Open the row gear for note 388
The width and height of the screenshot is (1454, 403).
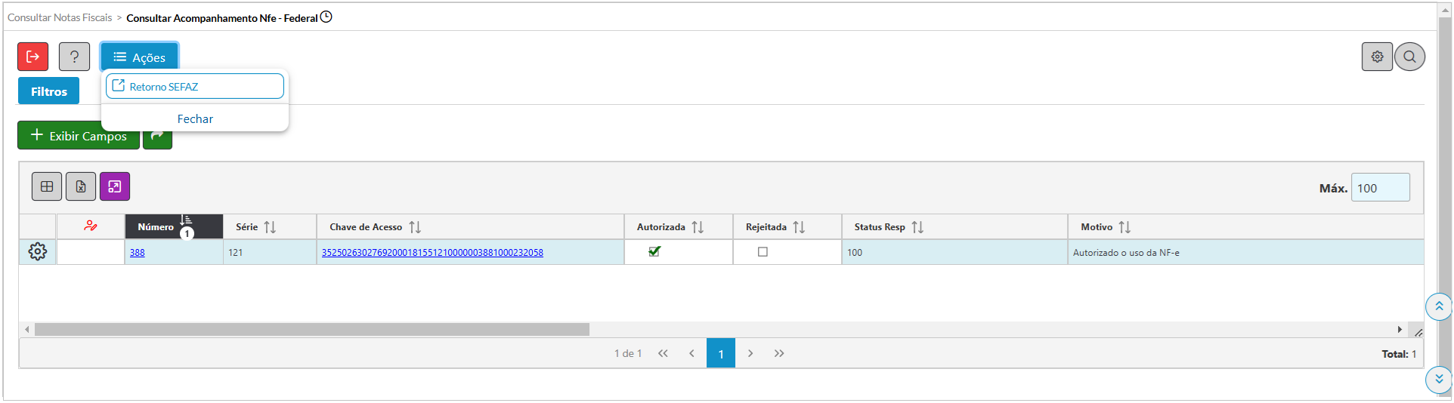pos(38,252)
